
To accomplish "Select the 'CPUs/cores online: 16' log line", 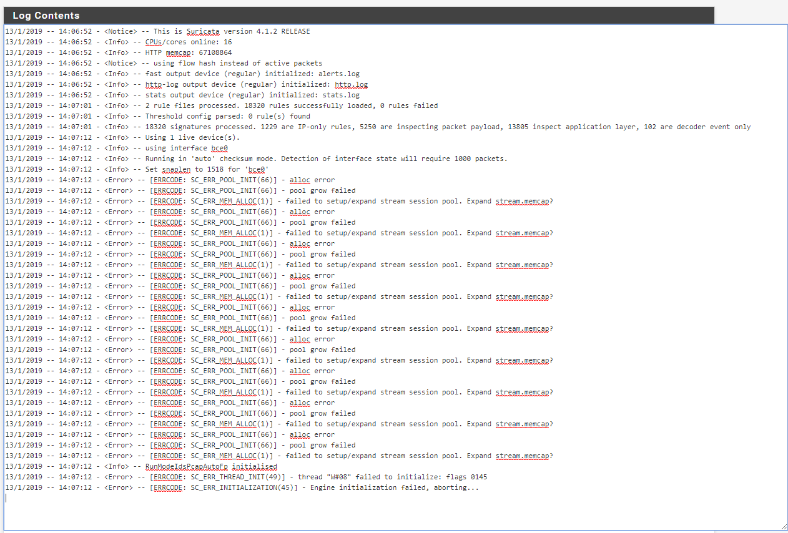I will click(119, 42).
